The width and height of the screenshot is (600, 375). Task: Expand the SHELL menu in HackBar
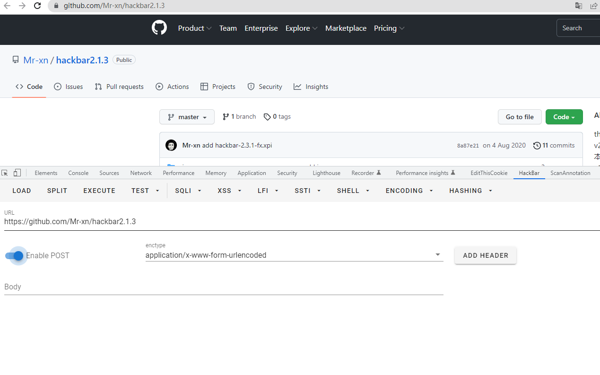[x=353, y=191]
